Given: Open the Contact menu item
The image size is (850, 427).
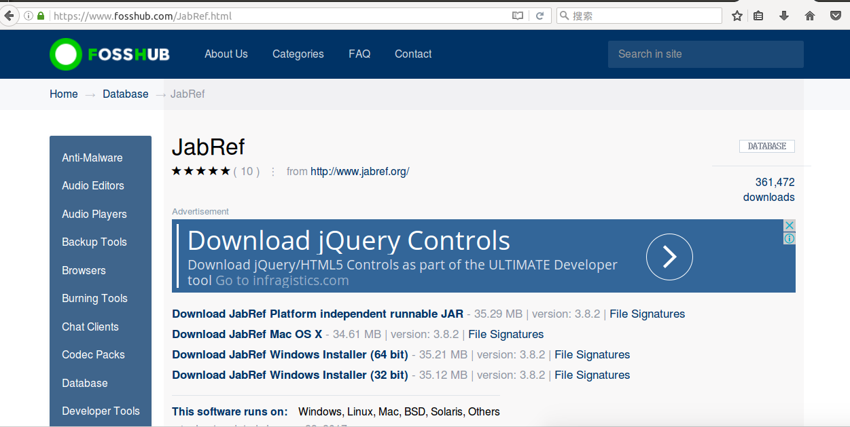Looking at the screenshot, I should coord(413,54).
